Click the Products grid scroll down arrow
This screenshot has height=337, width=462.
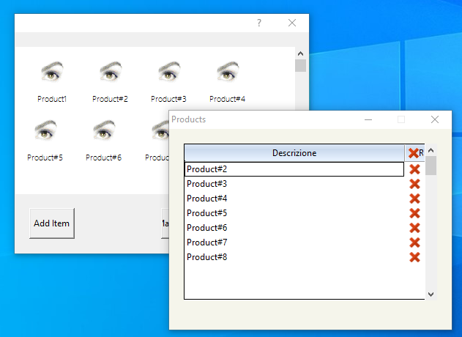click(x=431, y=295)
